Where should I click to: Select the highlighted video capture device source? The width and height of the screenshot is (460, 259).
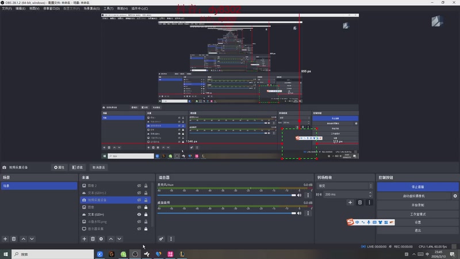116,200
